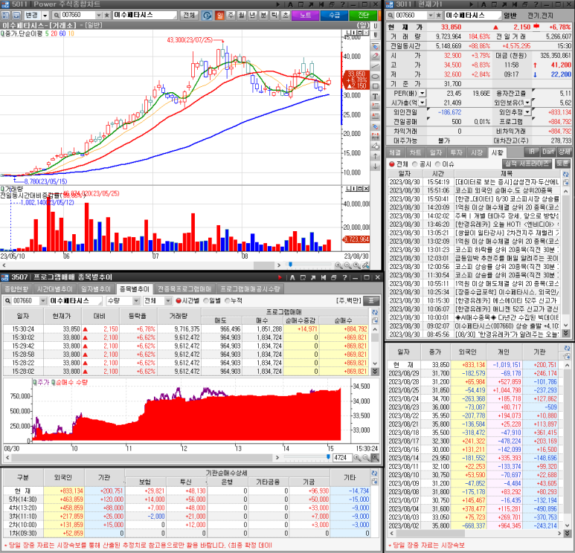Open the PER(배) dropdown
Image resolution: width=575 pixels, height=553 pixels.
coord(422,94)
